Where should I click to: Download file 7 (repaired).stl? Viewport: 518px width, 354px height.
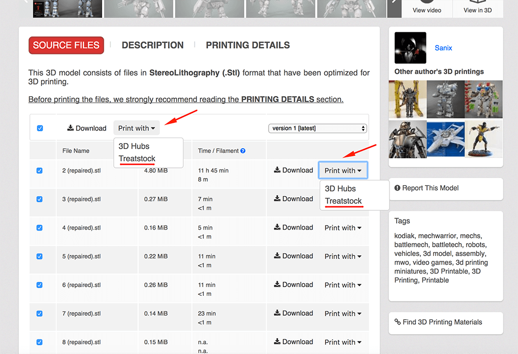pos(293,313)
